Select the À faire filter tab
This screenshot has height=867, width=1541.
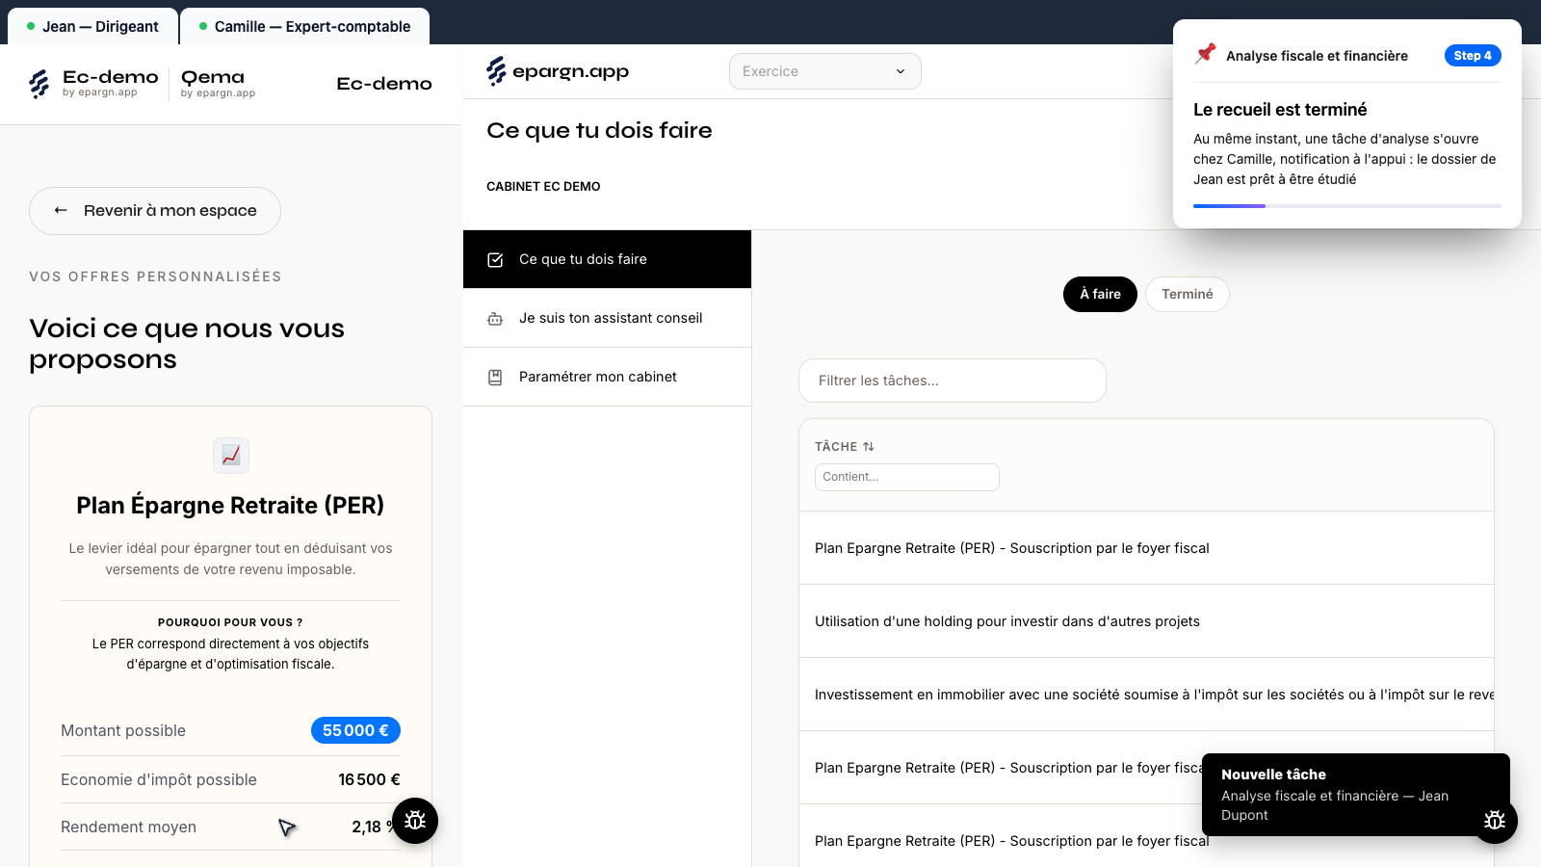coord(1100,294)
